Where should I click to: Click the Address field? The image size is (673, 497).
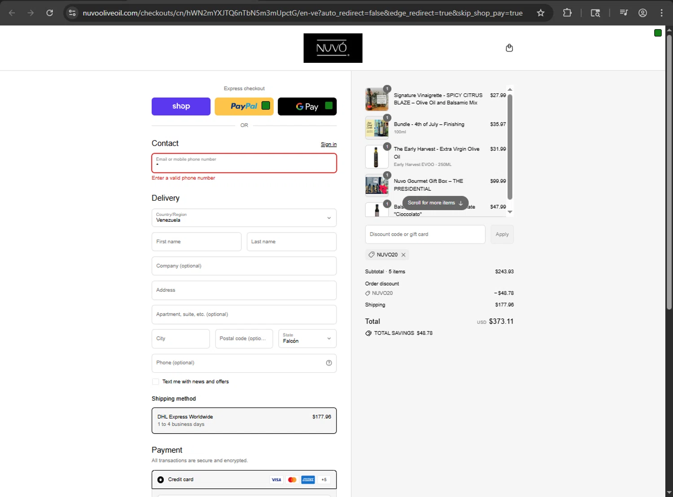pyautogui.click(x=244, y=290)
